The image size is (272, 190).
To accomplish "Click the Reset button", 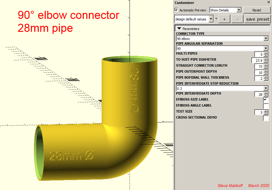I will pos(257,10).
